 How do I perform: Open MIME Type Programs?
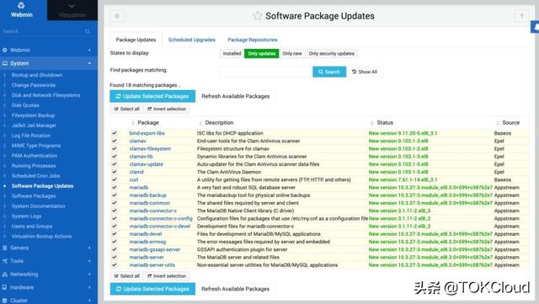pos(35,146)
